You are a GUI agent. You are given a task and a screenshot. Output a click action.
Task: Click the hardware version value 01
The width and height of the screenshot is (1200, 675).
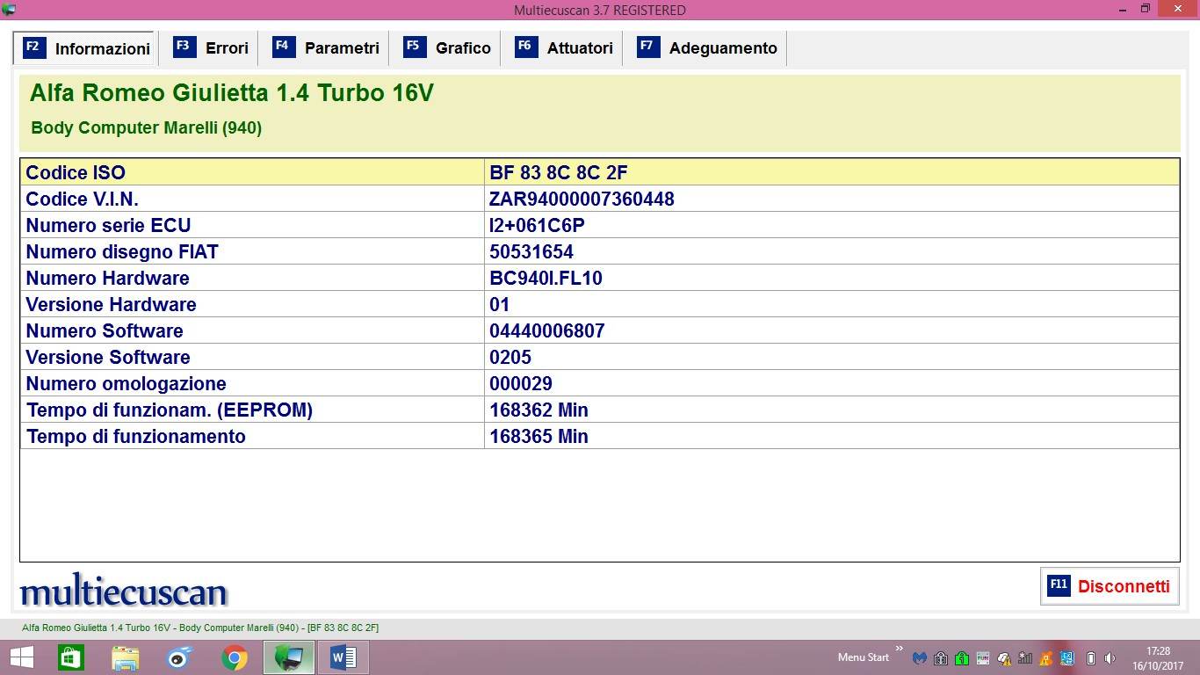tap(500, 304)
